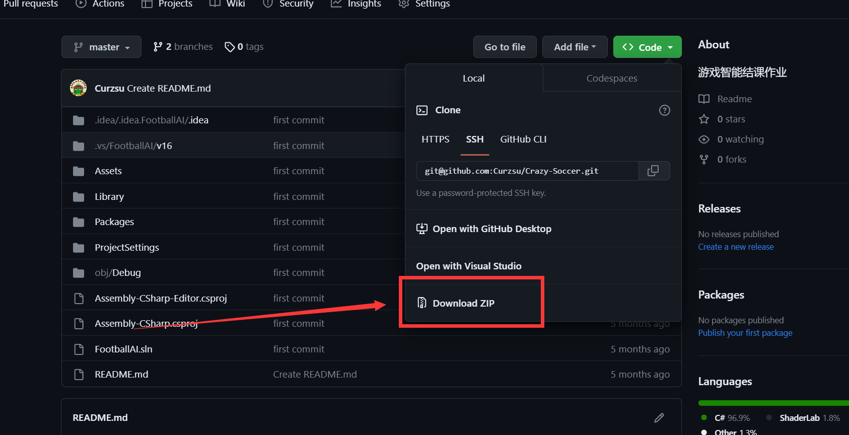849x435 pixels.
Task: Open the Insights tab
Action: click(356, 4)
